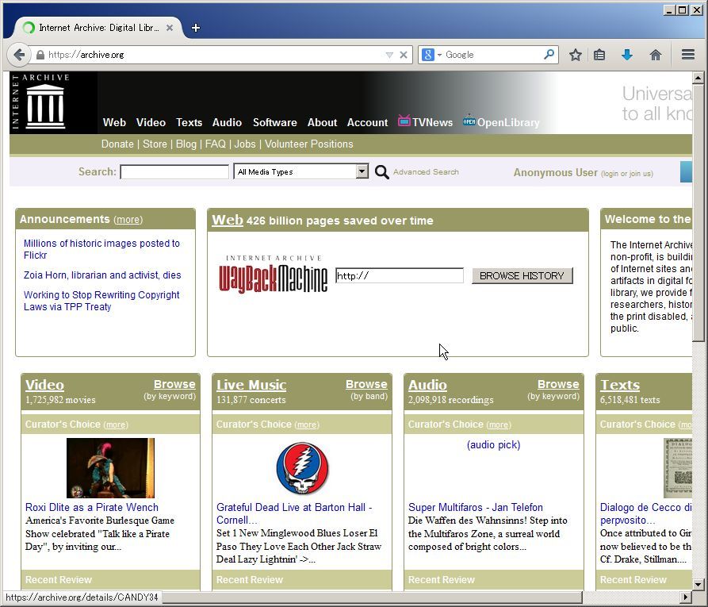The height and width of the screenshot is (607, 708).
Task: Open the Texts section heading
Action: click(619, 385)
